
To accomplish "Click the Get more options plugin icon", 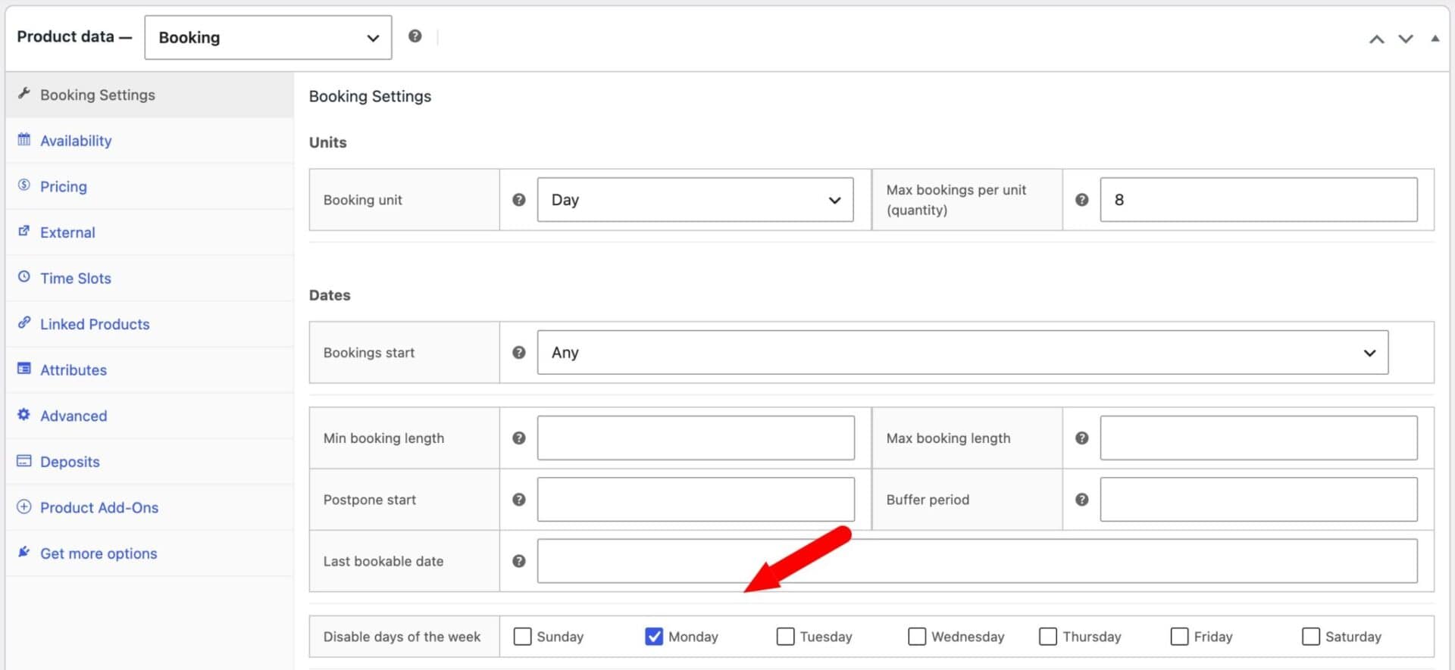I will tap(24, 552).
